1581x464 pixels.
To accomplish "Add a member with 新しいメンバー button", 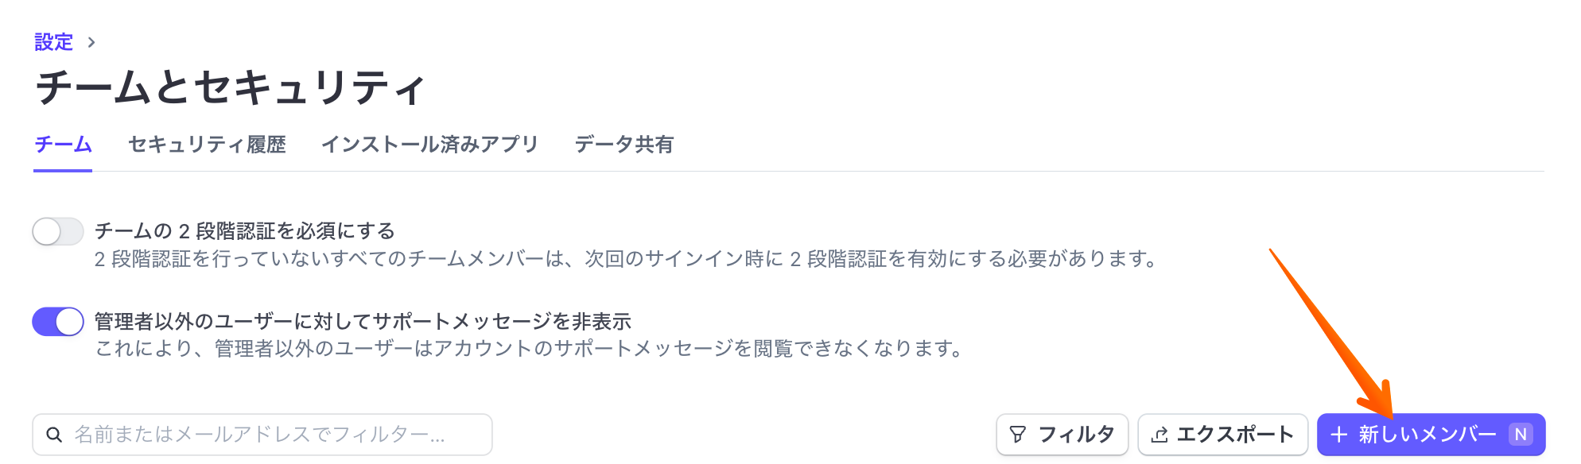I will [x=1426, y=435].
